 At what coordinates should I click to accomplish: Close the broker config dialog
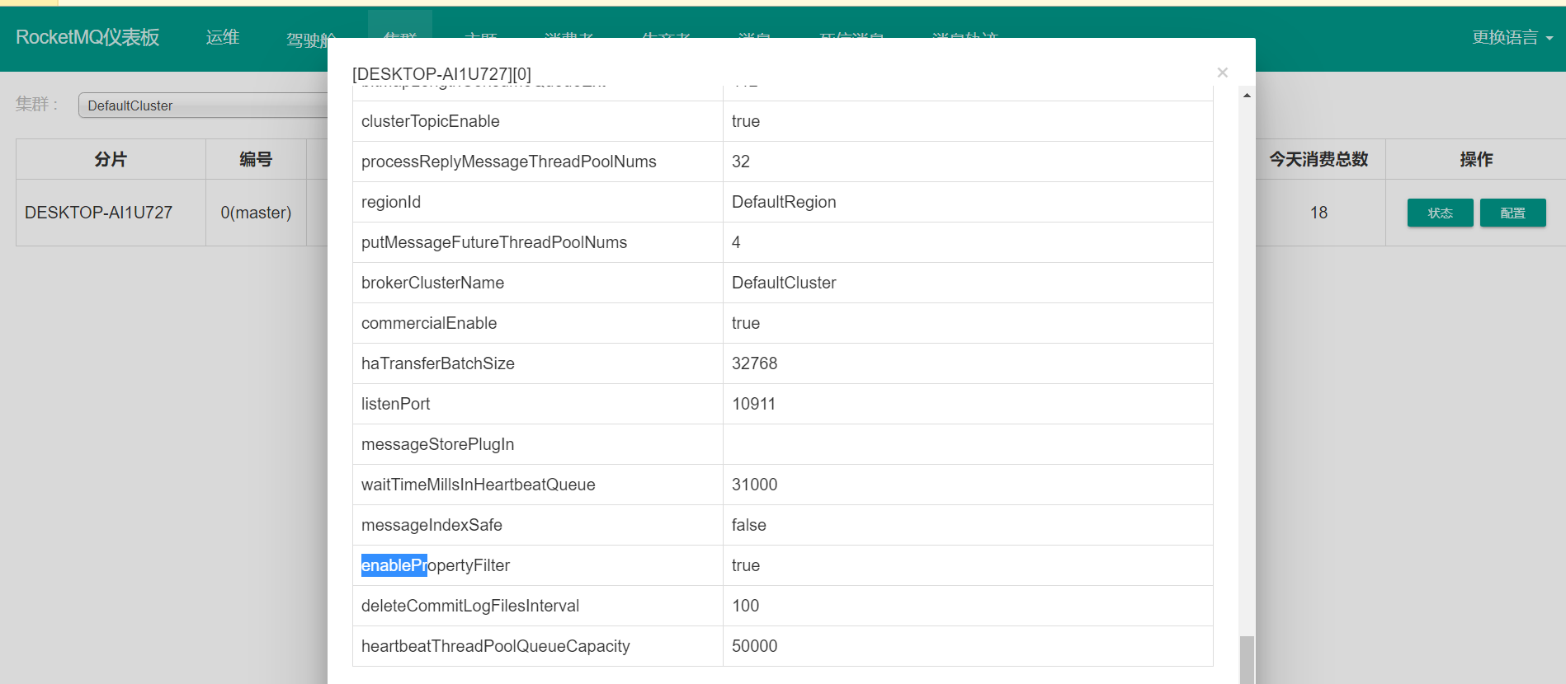pyautogui.click(x=1222, y=73)
